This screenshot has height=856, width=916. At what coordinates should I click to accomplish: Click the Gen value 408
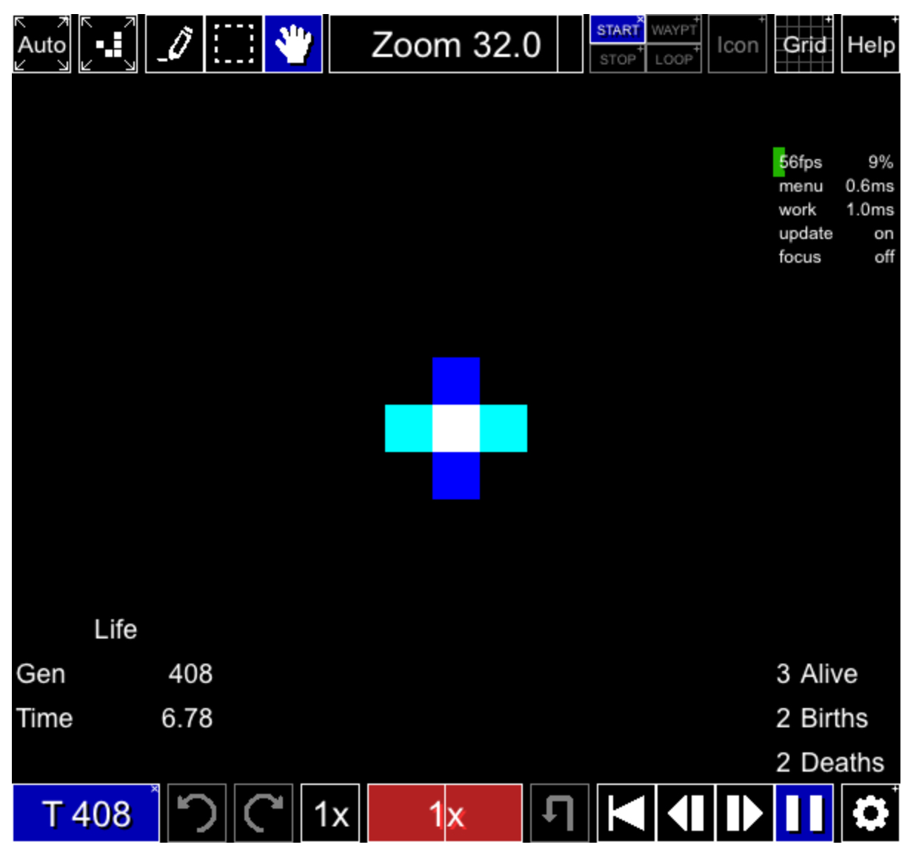pyautogui.click(x=190, y=674)
